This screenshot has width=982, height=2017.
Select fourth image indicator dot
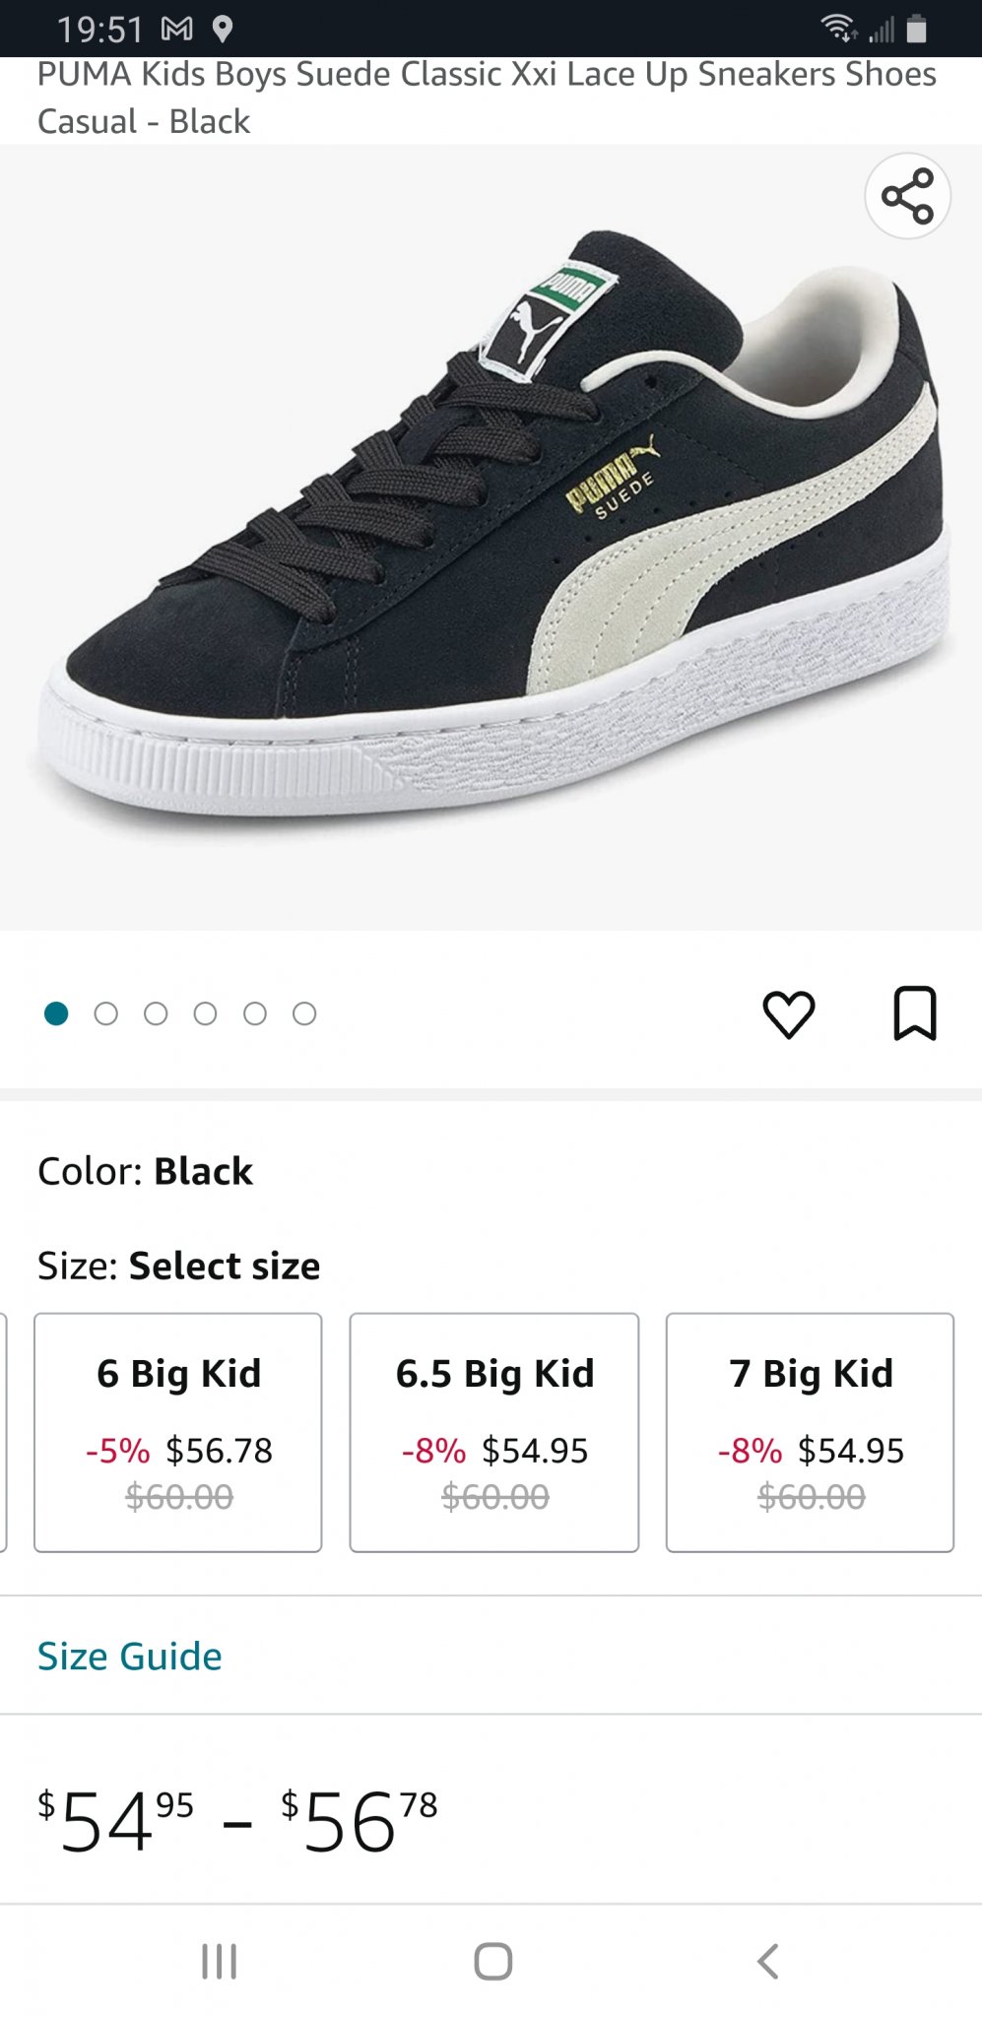coord(205,1013)
